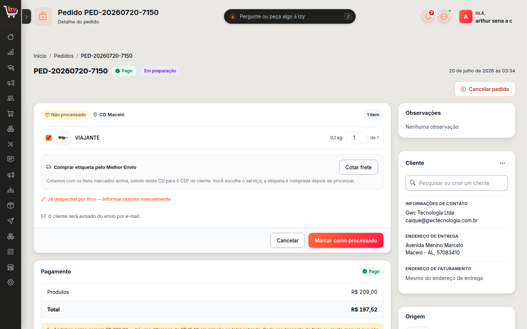This screenshot has width=527, height=329.
Task: Uncheck the VIAJANTE item checkbox
Action: [x=49, y=138]
